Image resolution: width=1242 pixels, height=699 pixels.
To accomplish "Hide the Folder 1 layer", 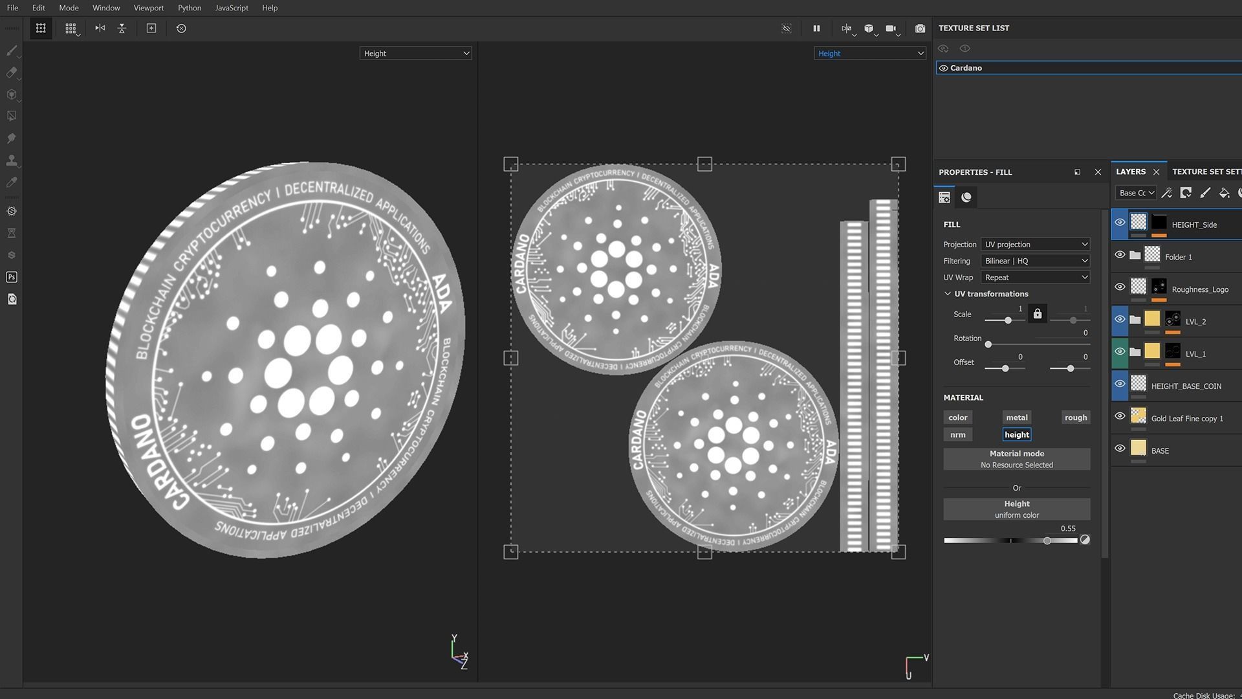I will (x=1120, y=255).
